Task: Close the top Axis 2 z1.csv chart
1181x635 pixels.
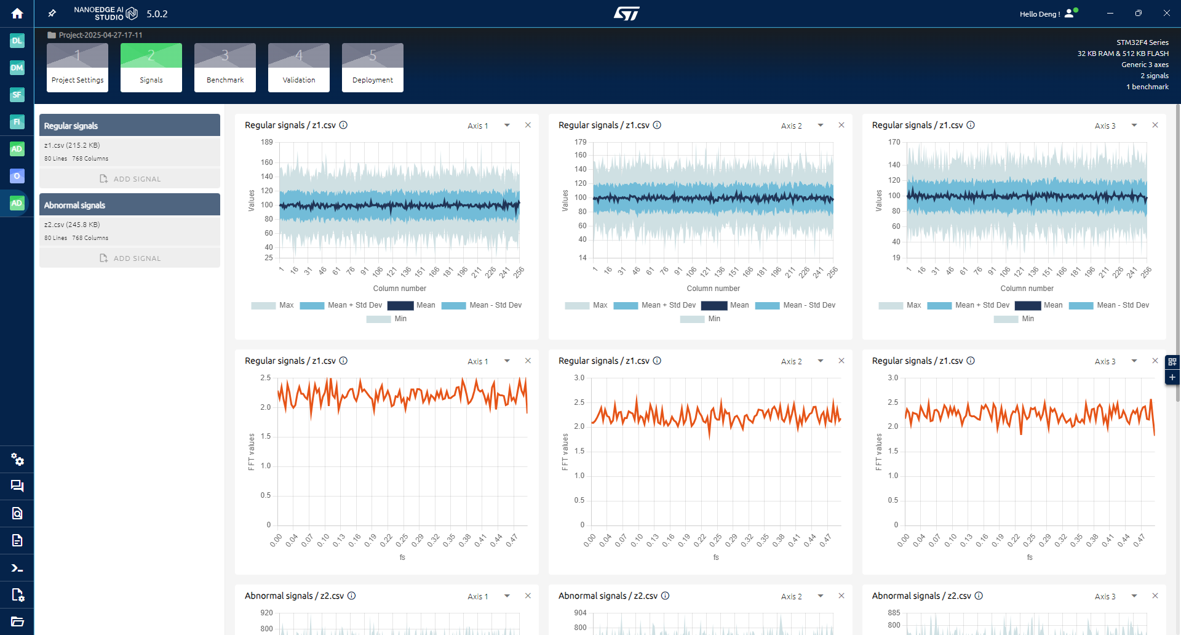Action: click(x=841, y=125)
